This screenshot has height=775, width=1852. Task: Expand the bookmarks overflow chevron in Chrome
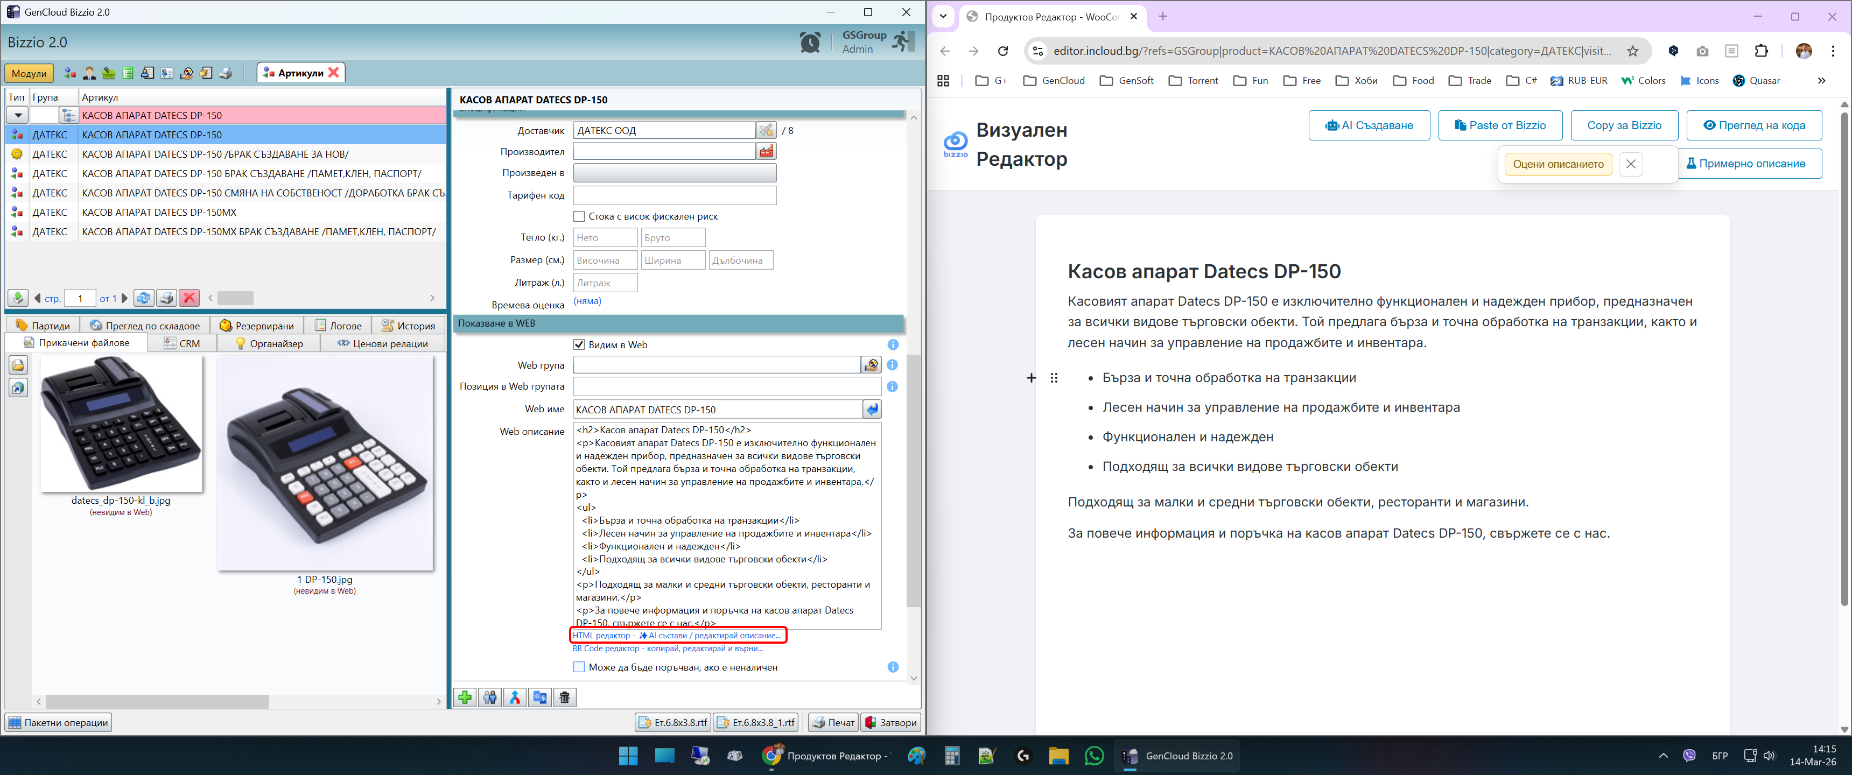click(1821, 81)
